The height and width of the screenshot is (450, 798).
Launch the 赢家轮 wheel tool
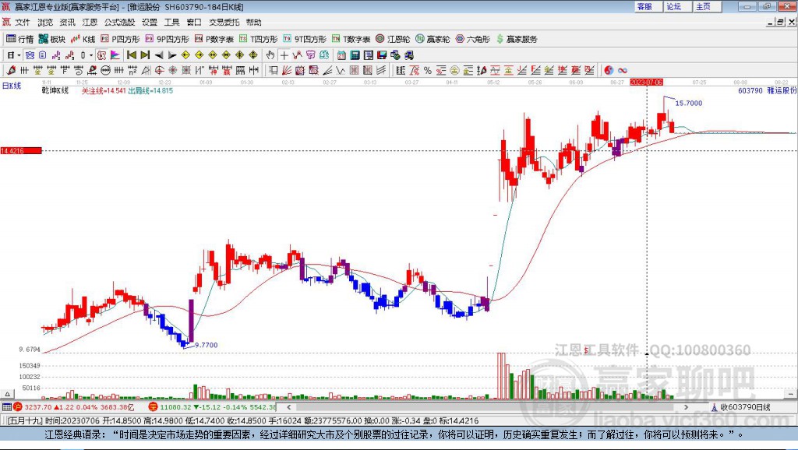tap(433, 39)
